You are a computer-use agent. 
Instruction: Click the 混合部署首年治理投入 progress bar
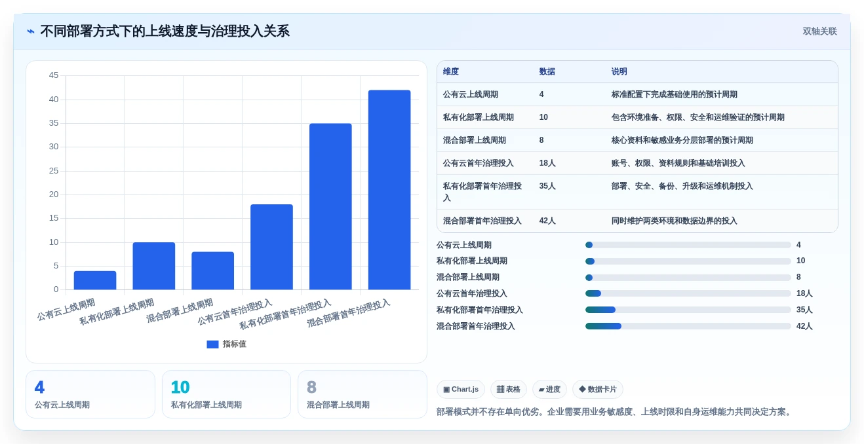(688, 326)
